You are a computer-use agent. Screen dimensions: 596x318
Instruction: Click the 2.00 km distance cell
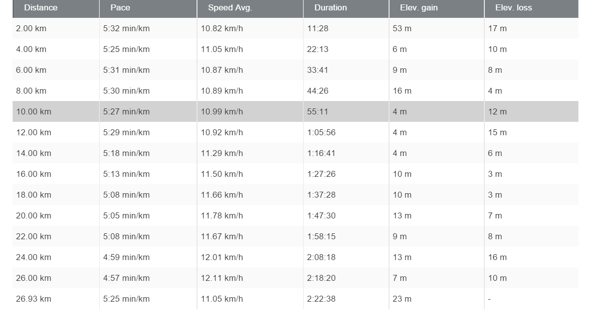pos(31,29)
